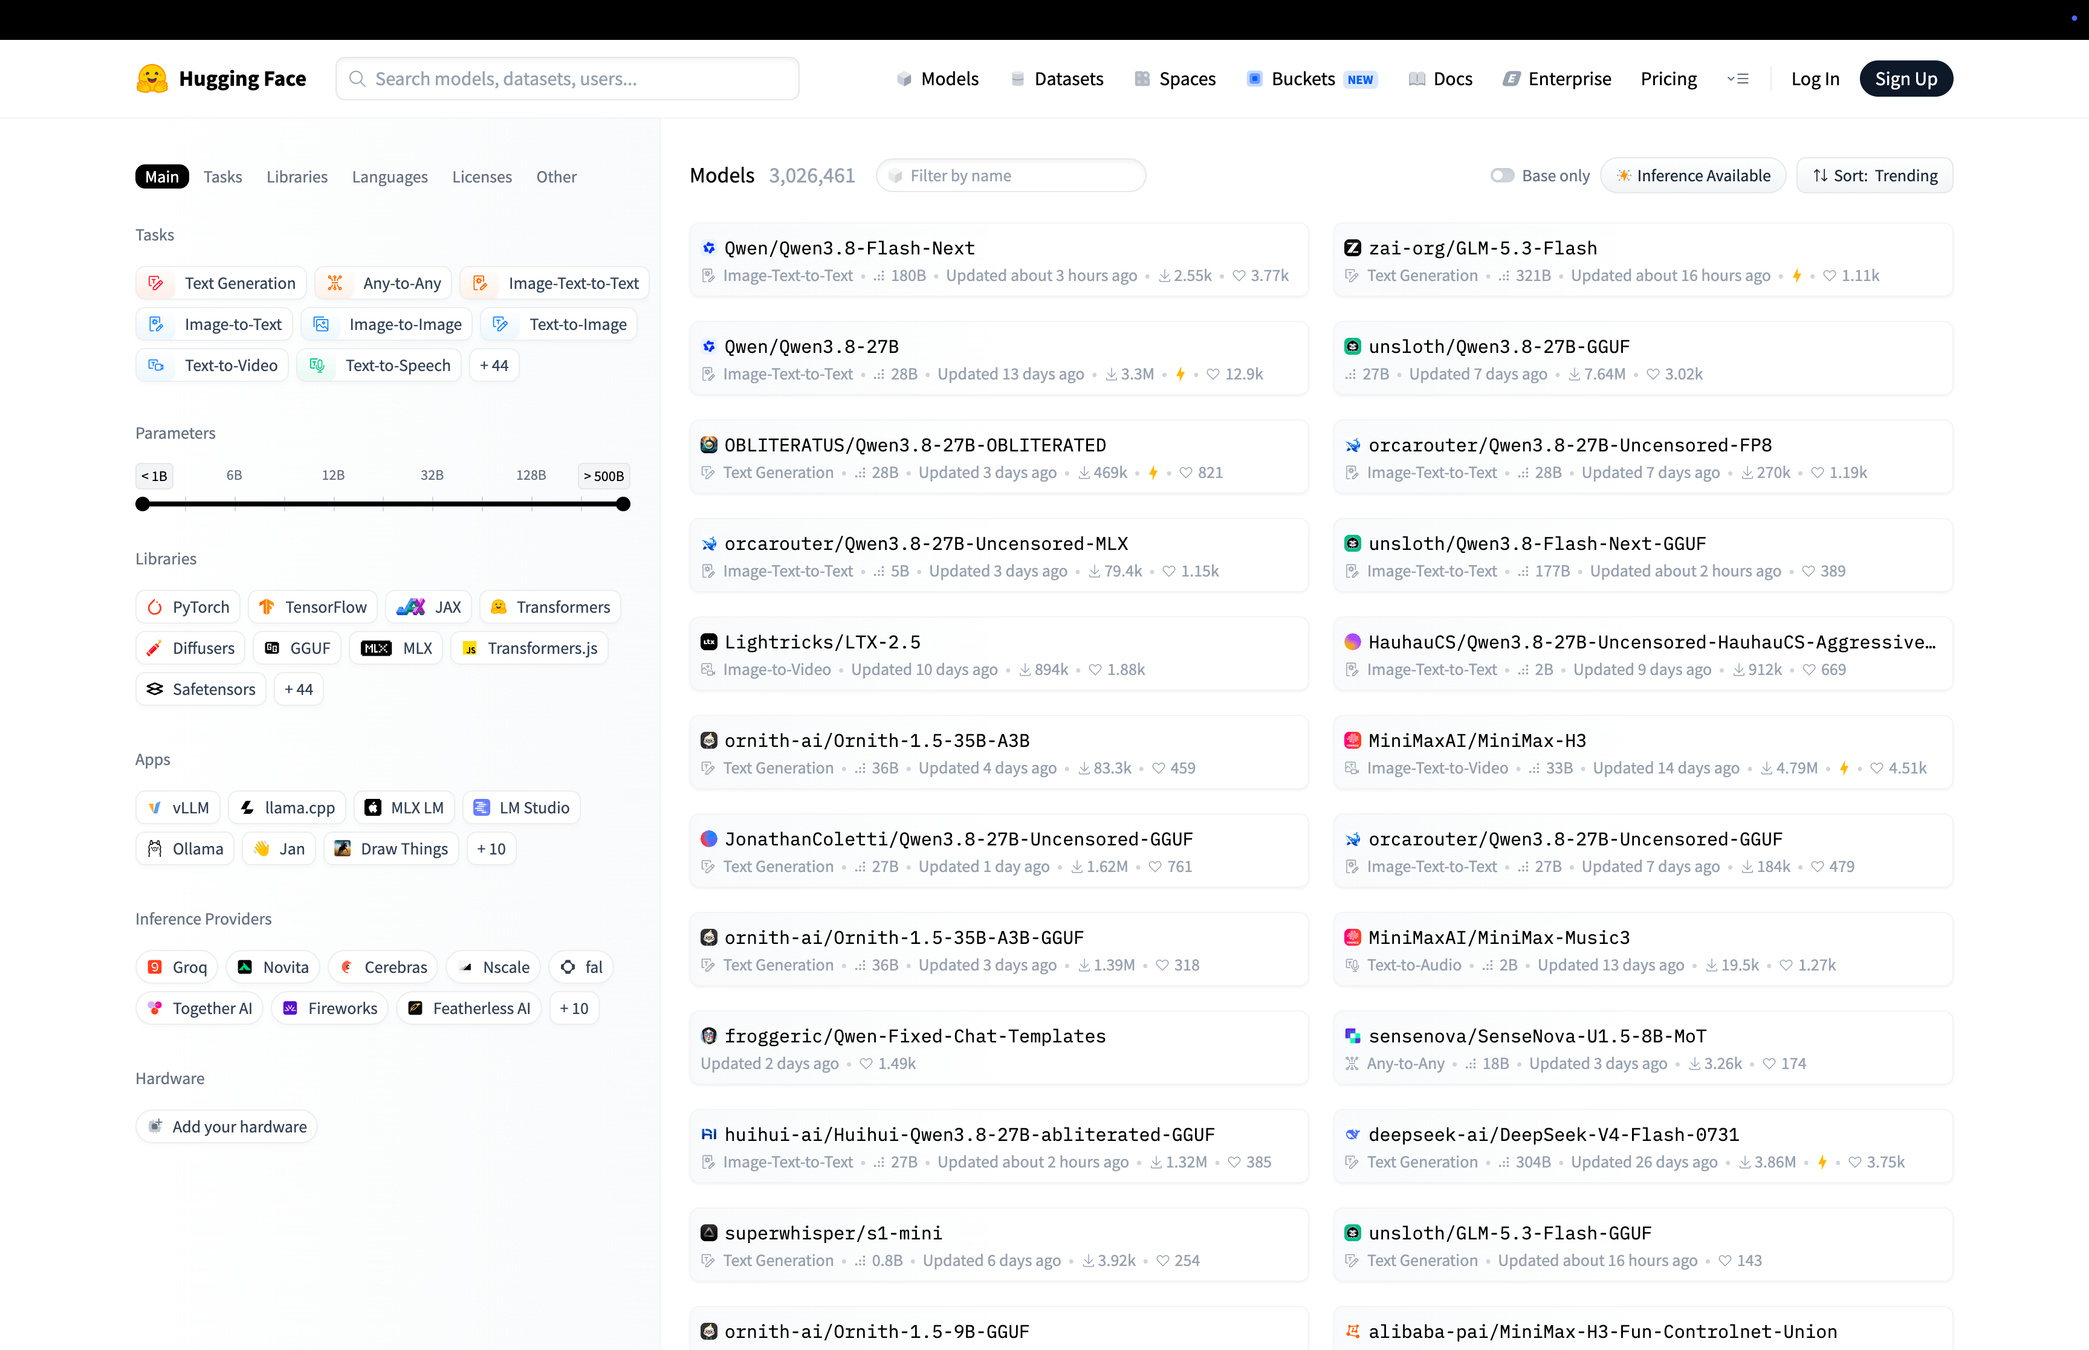Click the TensorFlow library icon
This screenshot has height=1350, width=2089.
coord(267,607)
